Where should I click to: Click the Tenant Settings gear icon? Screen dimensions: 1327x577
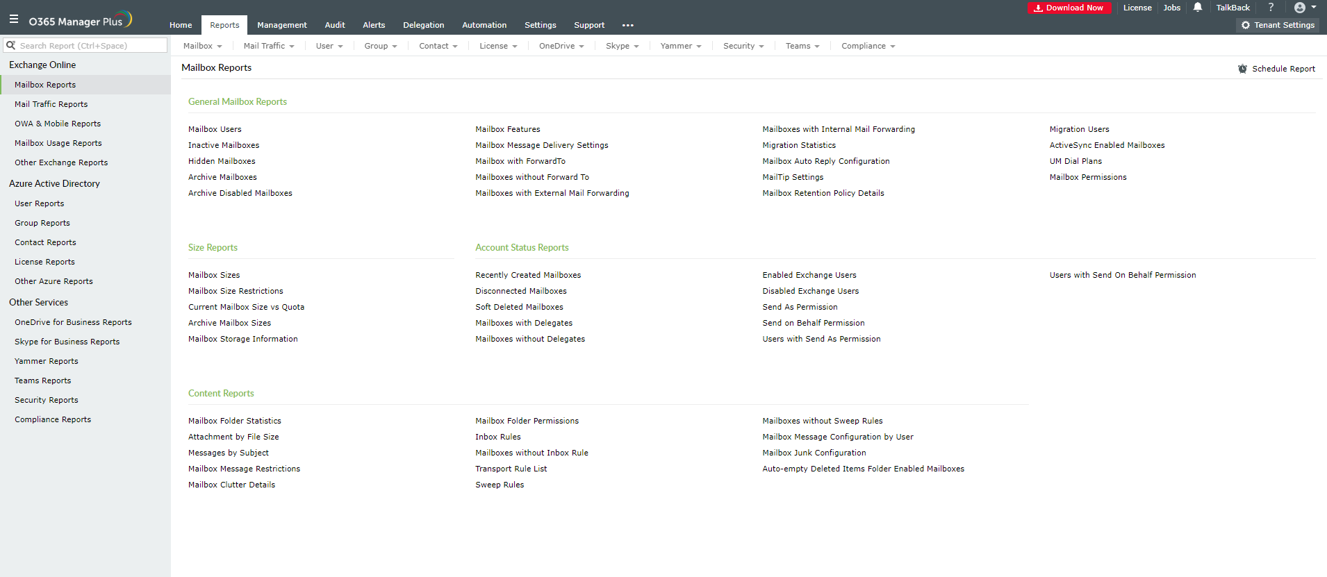pyautogui.click(x=1245, y=25)
